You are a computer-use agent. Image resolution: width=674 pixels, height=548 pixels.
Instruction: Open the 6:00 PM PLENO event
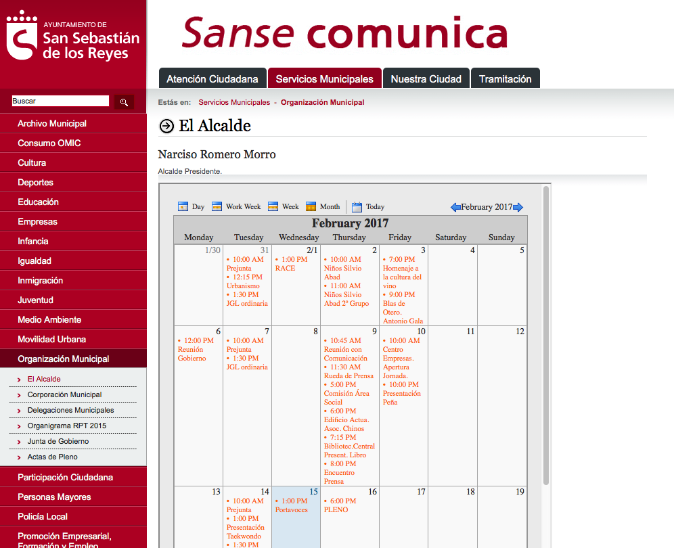click(x=340, y=505)
